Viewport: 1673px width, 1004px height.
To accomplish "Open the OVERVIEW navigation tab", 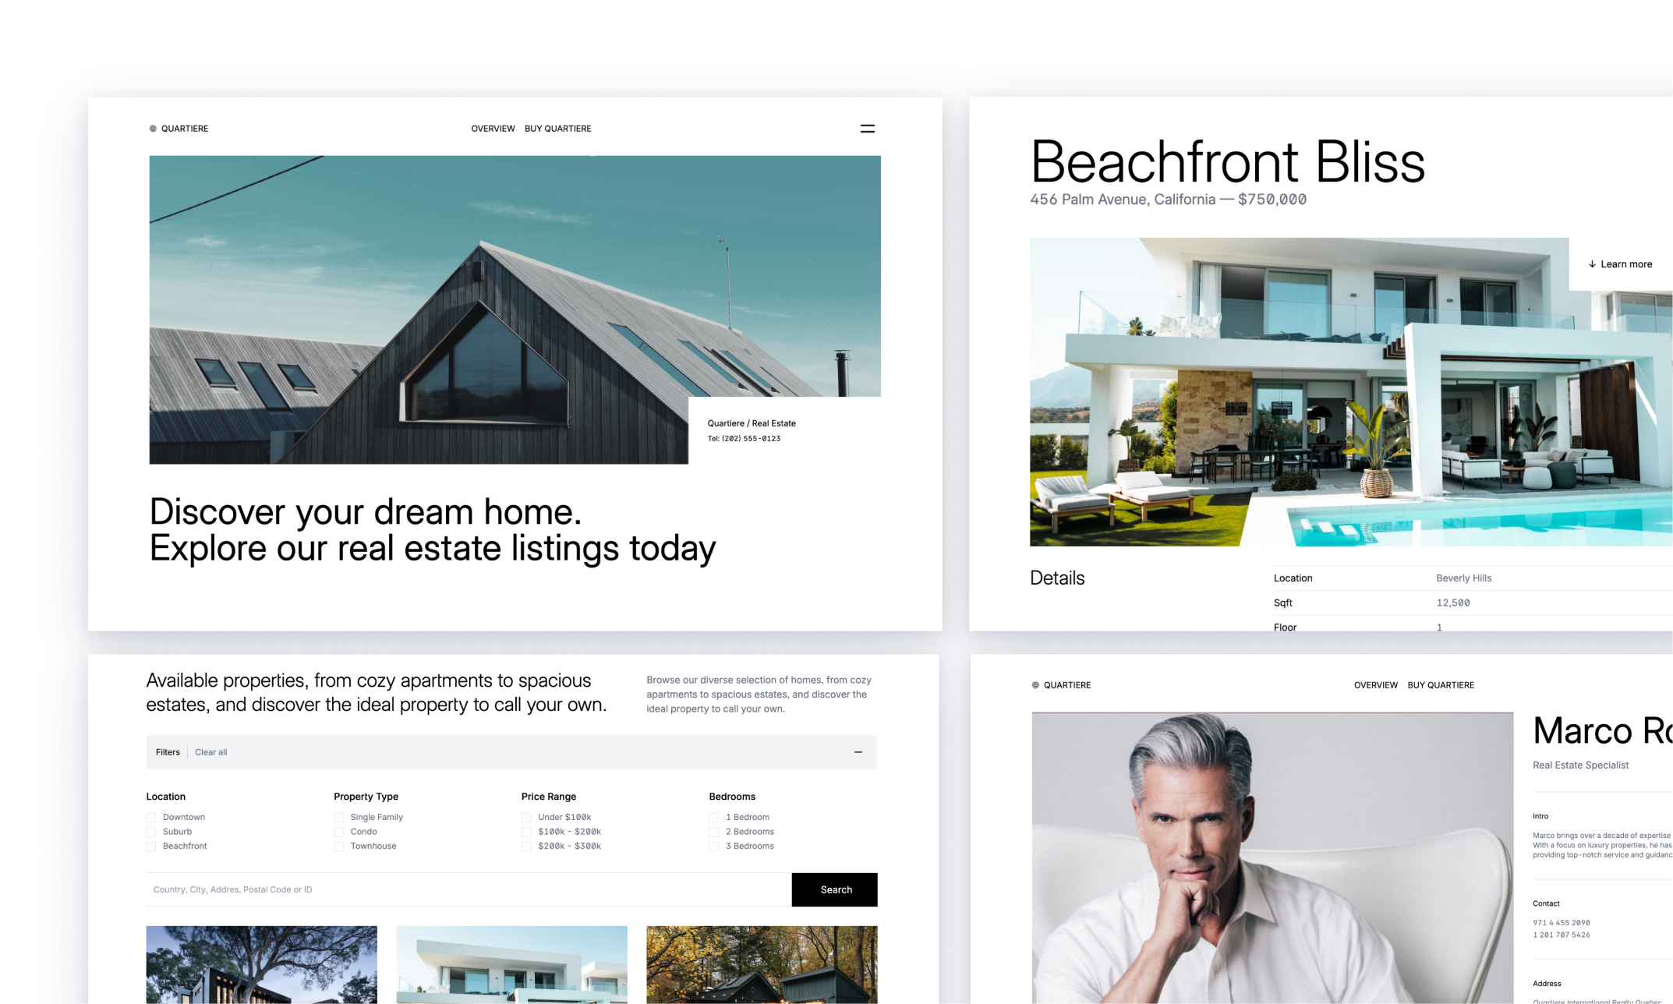I will point(489,128).
